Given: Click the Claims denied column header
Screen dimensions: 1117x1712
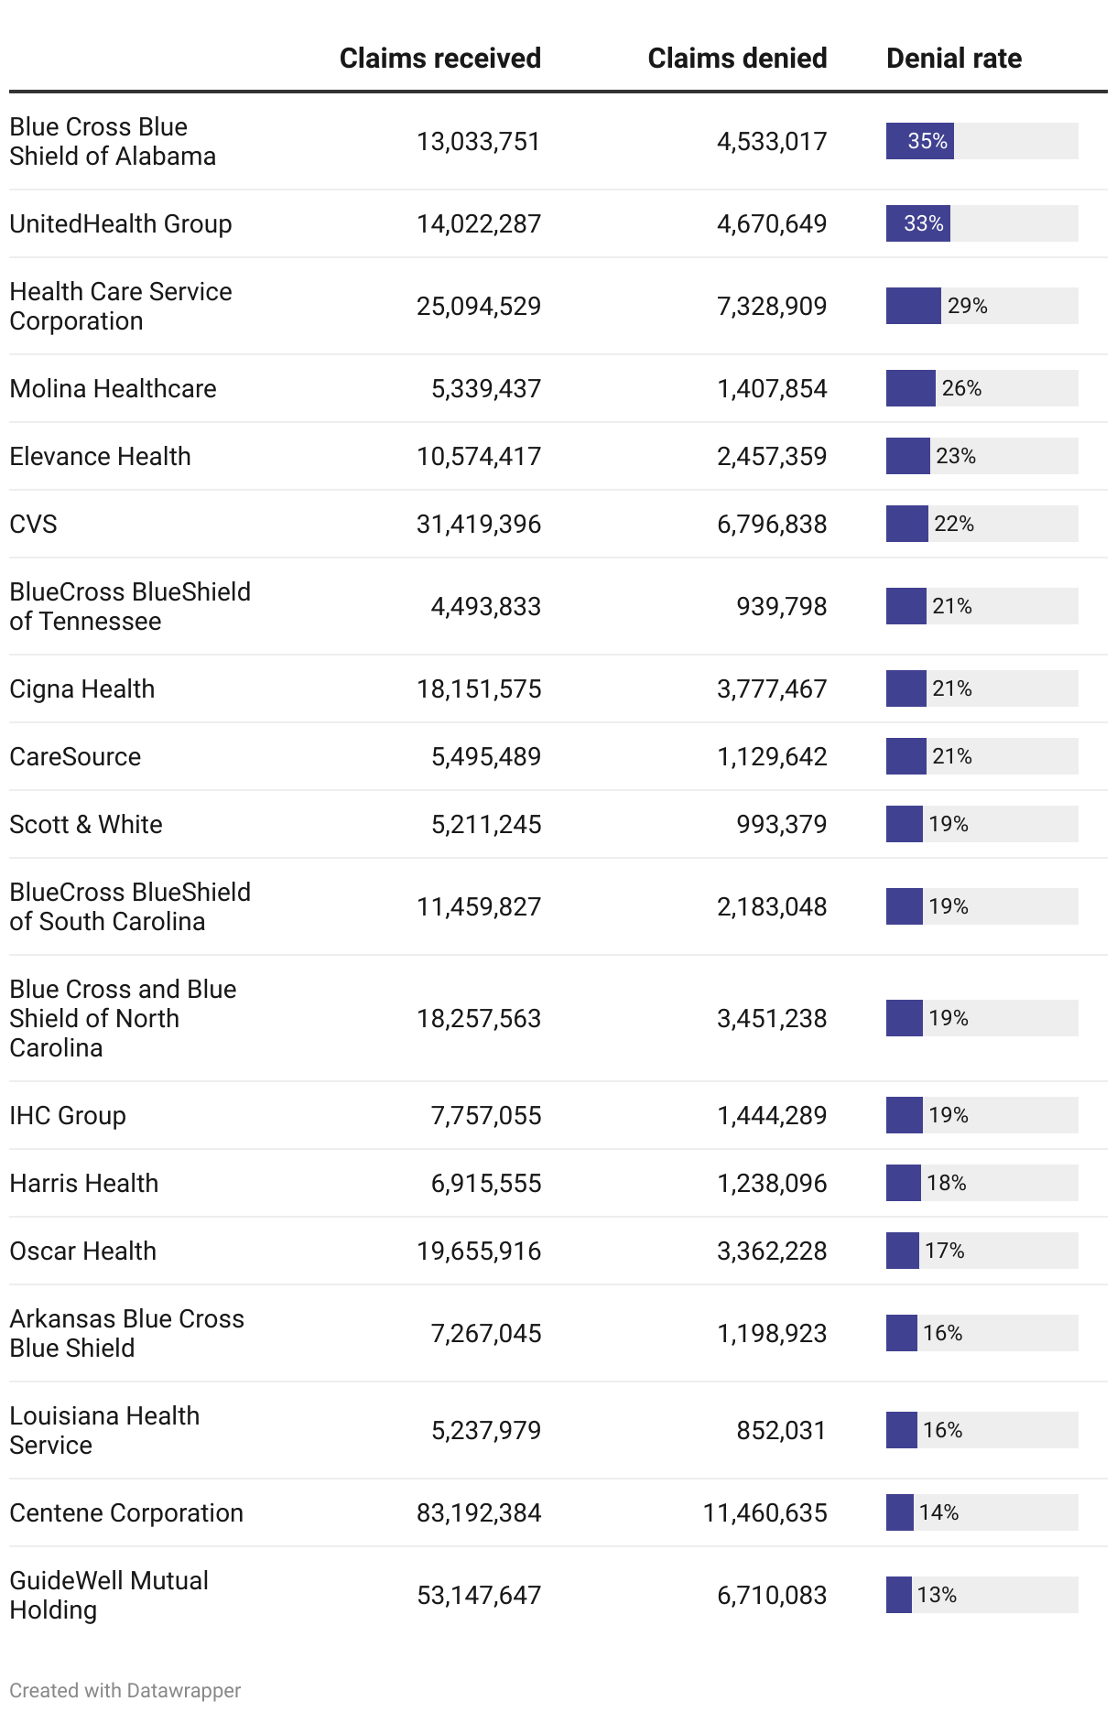Looking at the screenshot, I should 737,59.
